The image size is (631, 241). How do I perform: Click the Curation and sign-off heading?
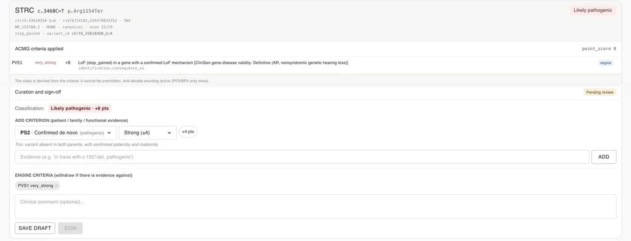pos(38,92)
